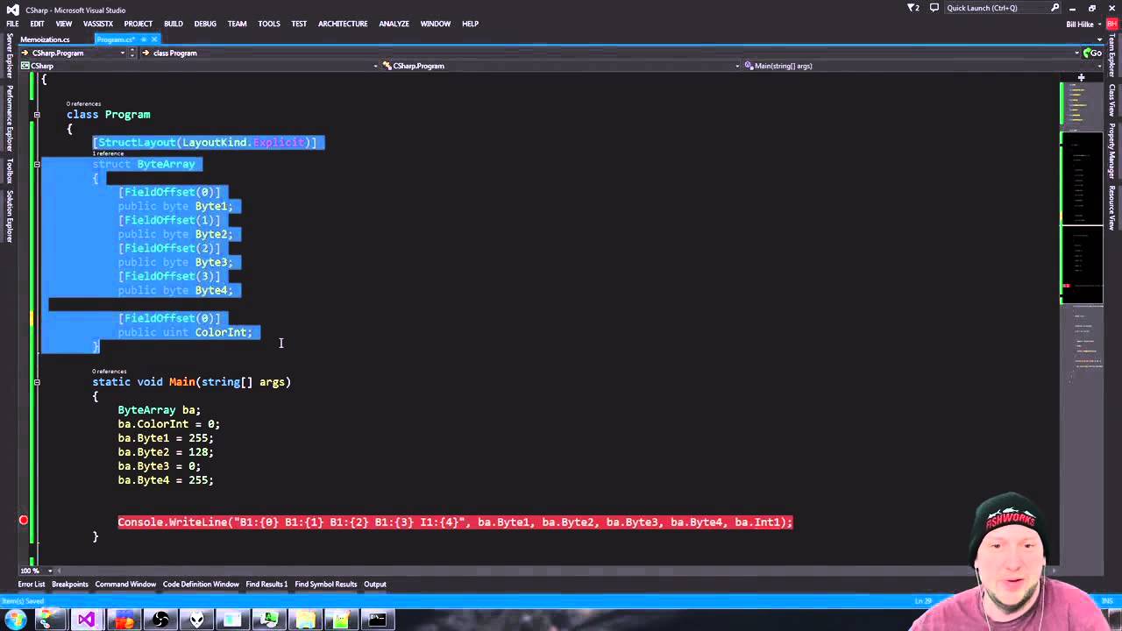Collapse the class Program outline region
This screenshot has height=631, width=1122.
37,115
